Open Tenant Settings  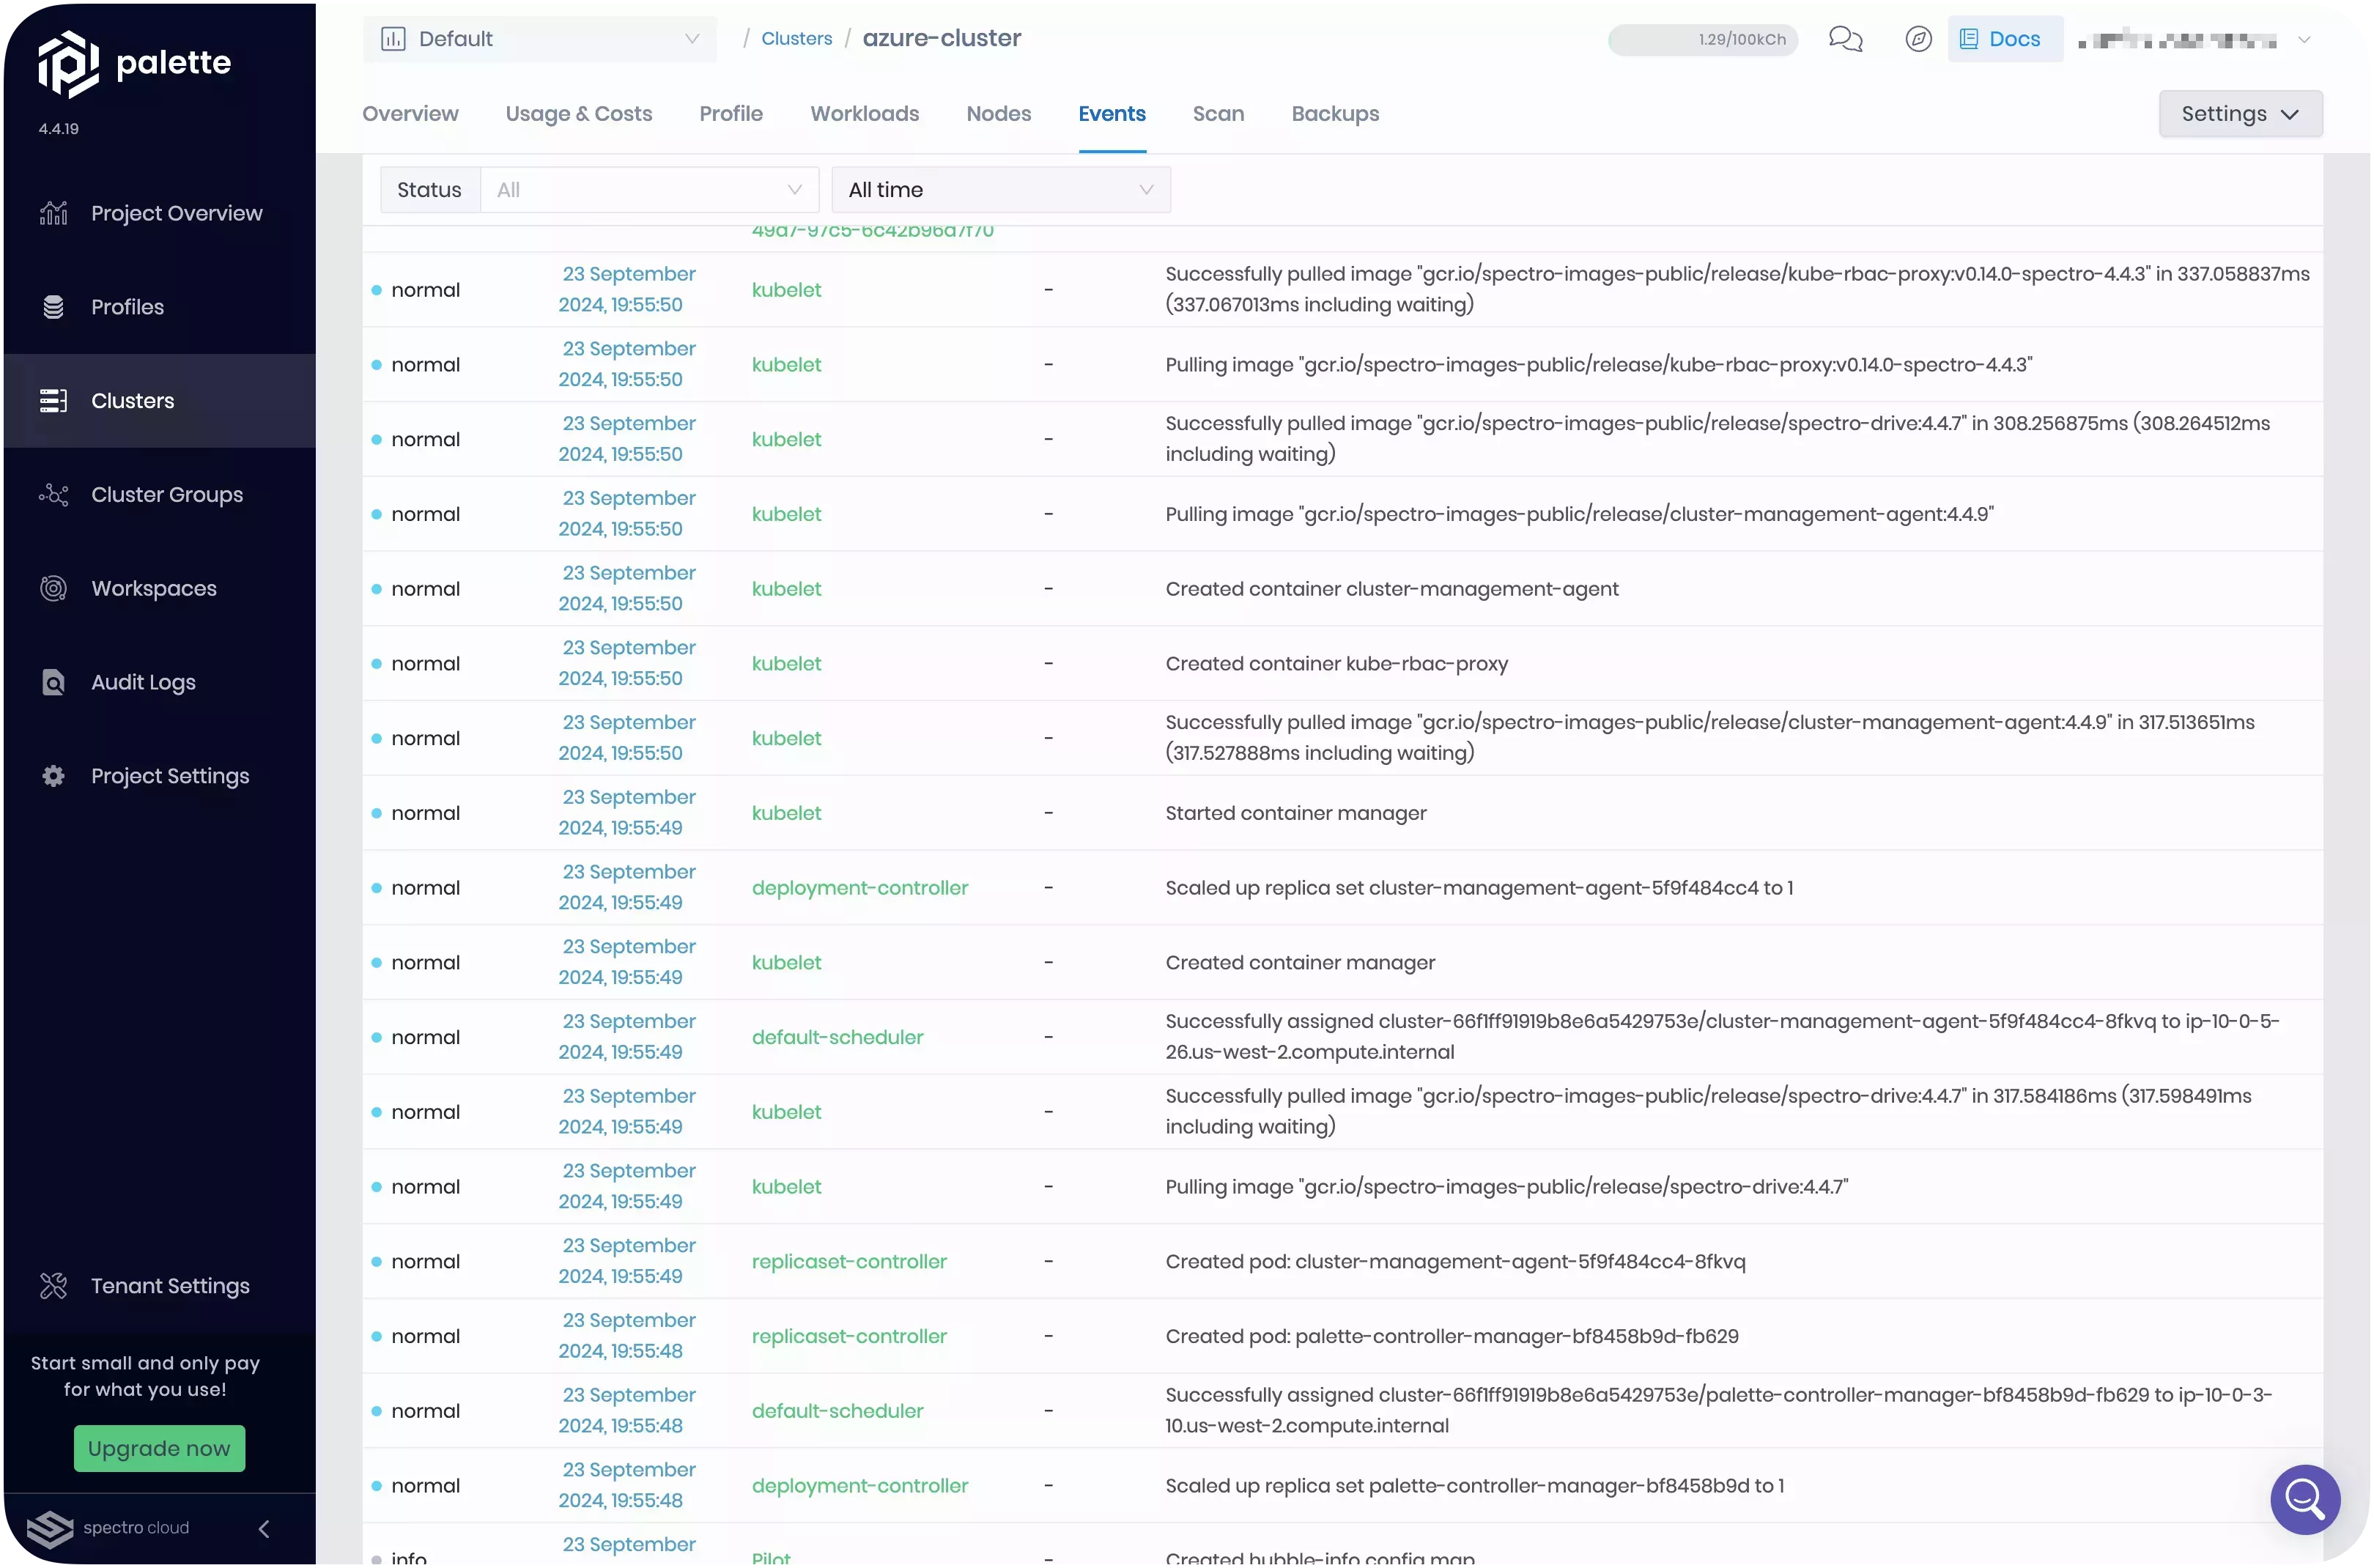click(170, 1286)
